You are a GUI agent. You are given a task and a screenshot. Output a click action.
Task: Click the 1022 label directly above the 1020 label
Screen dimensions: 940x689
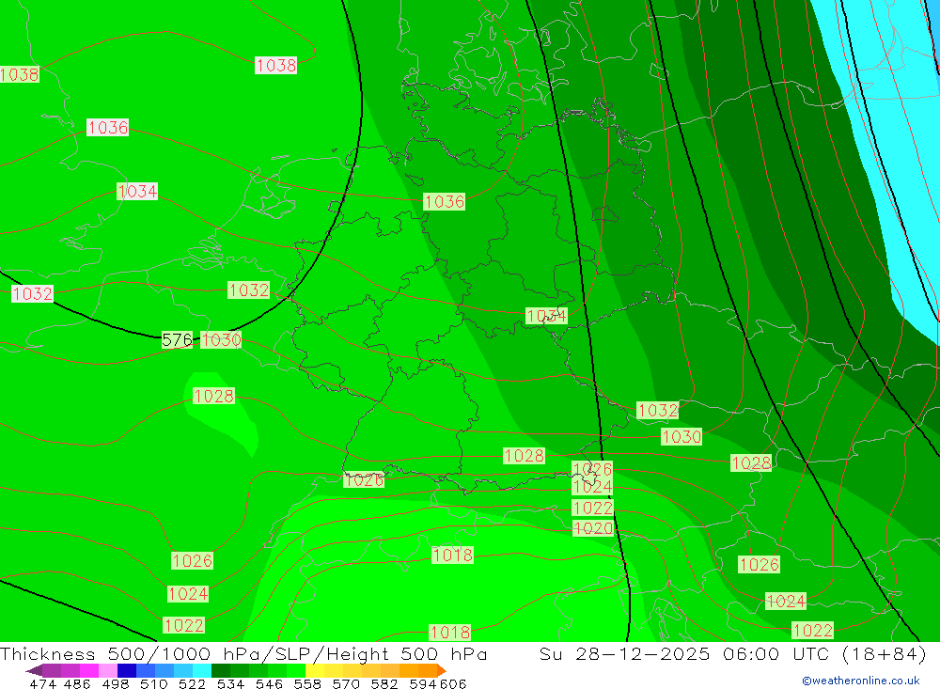point(593,508)
